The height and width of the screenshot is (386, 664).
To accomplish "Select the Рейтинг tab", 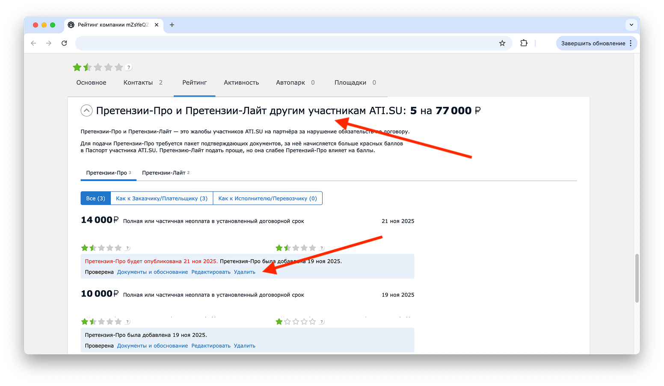I will (195, 83).
